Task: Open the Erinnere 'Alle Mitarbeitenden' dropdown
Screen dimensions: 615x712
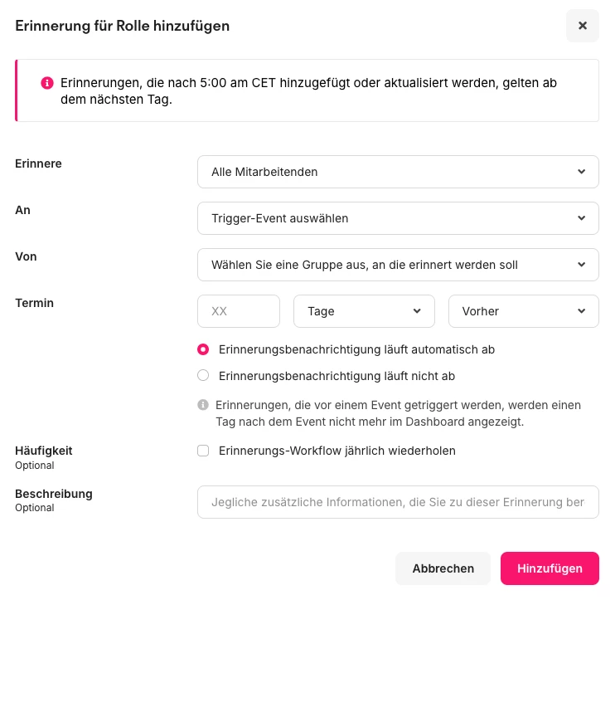Action: click(390, 172)
